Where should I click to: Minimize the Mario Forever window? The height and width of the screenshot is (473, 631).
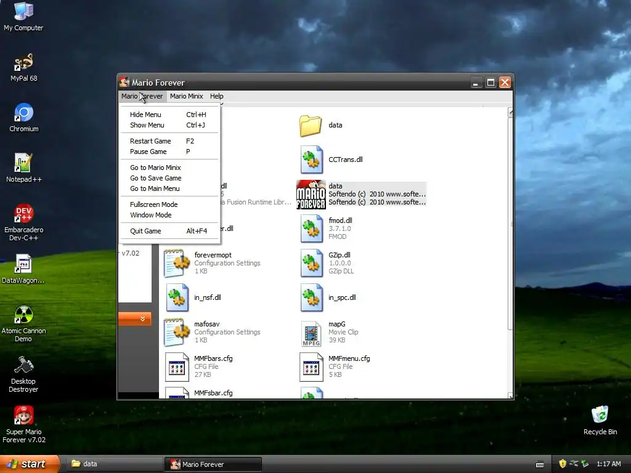tap(476, 83)
